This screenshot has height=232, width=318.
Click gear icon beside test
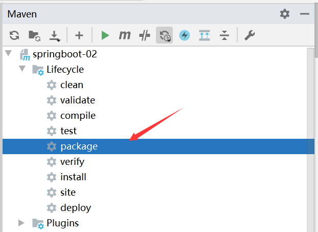pyautogui.click(x=52, y=131)
